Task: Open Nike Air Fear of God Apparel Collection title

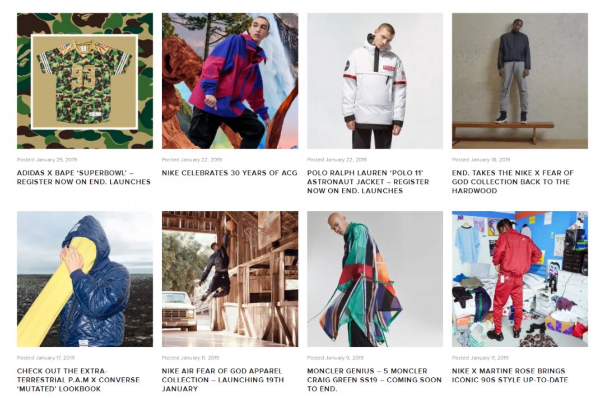Action: [x=223, y=380]
